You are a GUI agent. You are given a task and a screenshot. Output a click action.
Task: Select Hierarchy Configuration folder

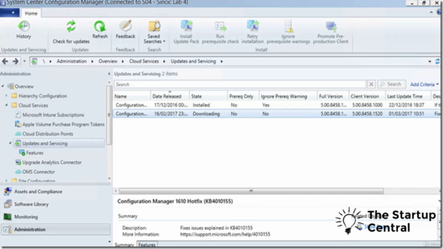tap(39, 96)
